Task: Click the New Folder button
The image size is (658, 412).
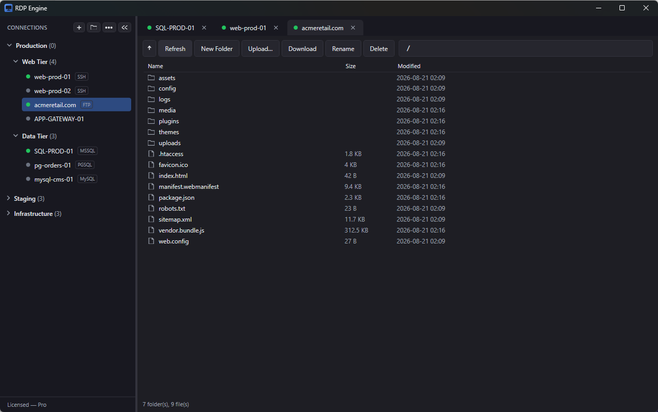Action: coord(217,48)
